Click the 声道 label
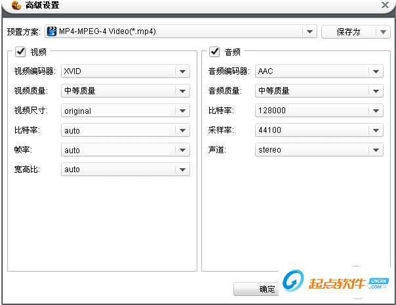This screenshot has height=305, width=396. coord(217,150)
